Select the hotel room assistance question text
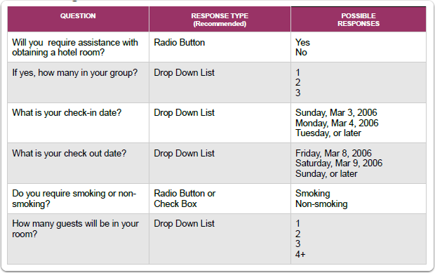 pos(75,48)
